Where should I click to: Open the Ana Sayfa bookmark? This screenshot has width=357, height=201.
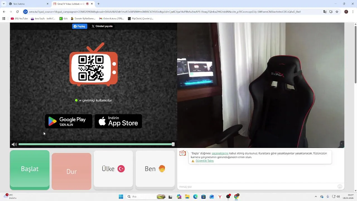[x=43, y=19]
